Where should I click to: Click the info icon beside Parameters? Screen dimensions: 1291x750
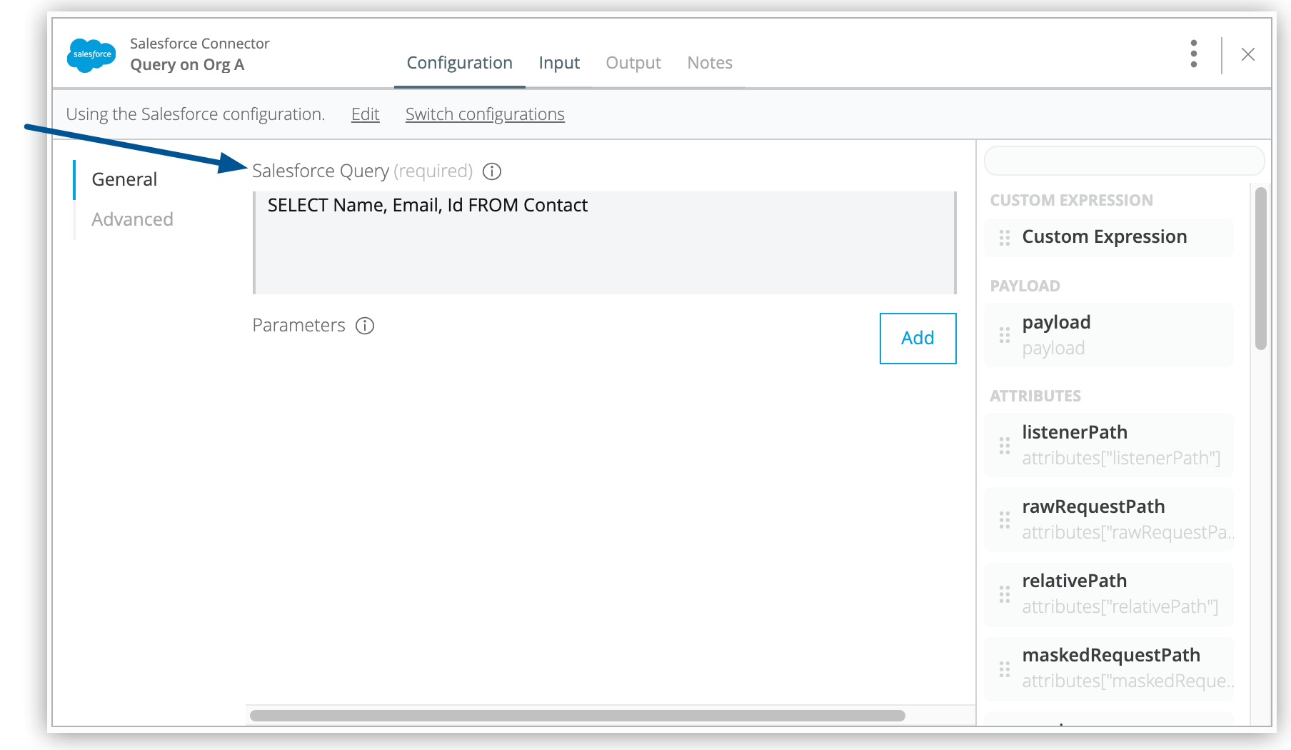pos(364,326)
